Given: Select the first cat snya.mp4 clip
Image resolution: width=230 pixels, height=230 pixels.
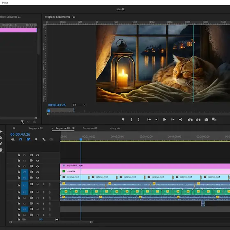Looking at the screenshot, I should click(74, 177).
